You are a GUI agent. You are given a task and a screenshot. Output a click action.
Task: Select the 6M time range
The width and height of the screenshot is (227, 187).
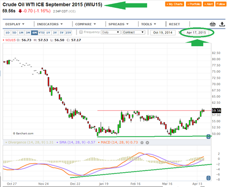pyautogui.click(x=35, y=32)
